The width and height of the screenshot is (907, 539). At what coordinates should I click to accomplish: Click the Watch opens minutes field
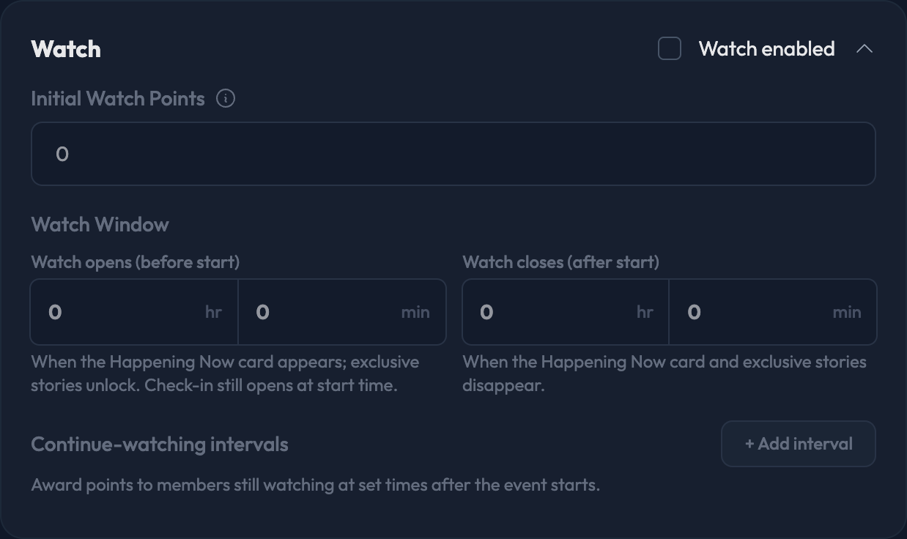(342, 312)
